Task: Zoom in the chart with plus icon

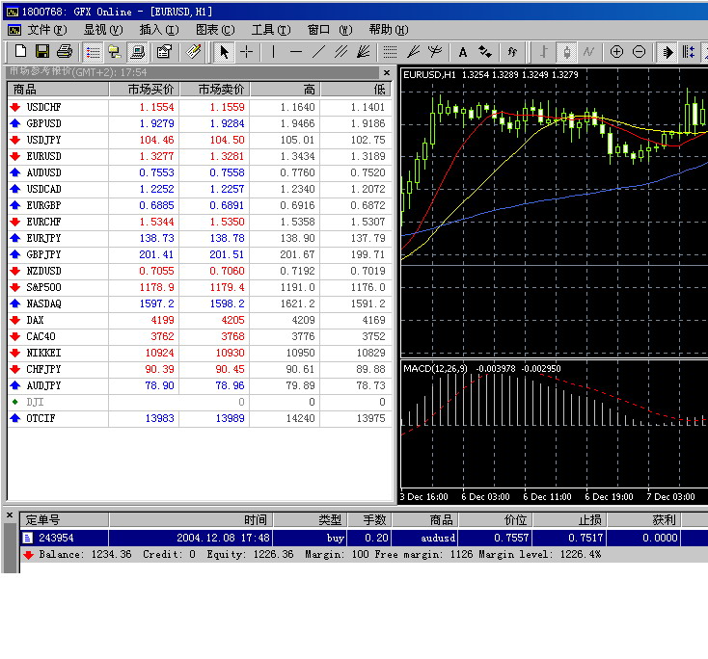Action: pyautogui.click(x=616, y=52)
